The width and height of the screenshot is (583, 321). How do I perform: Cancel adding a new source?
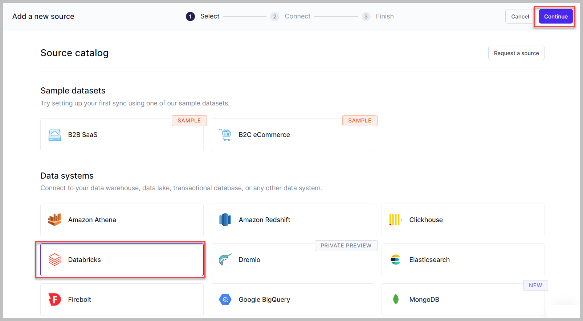click(519, 17)
